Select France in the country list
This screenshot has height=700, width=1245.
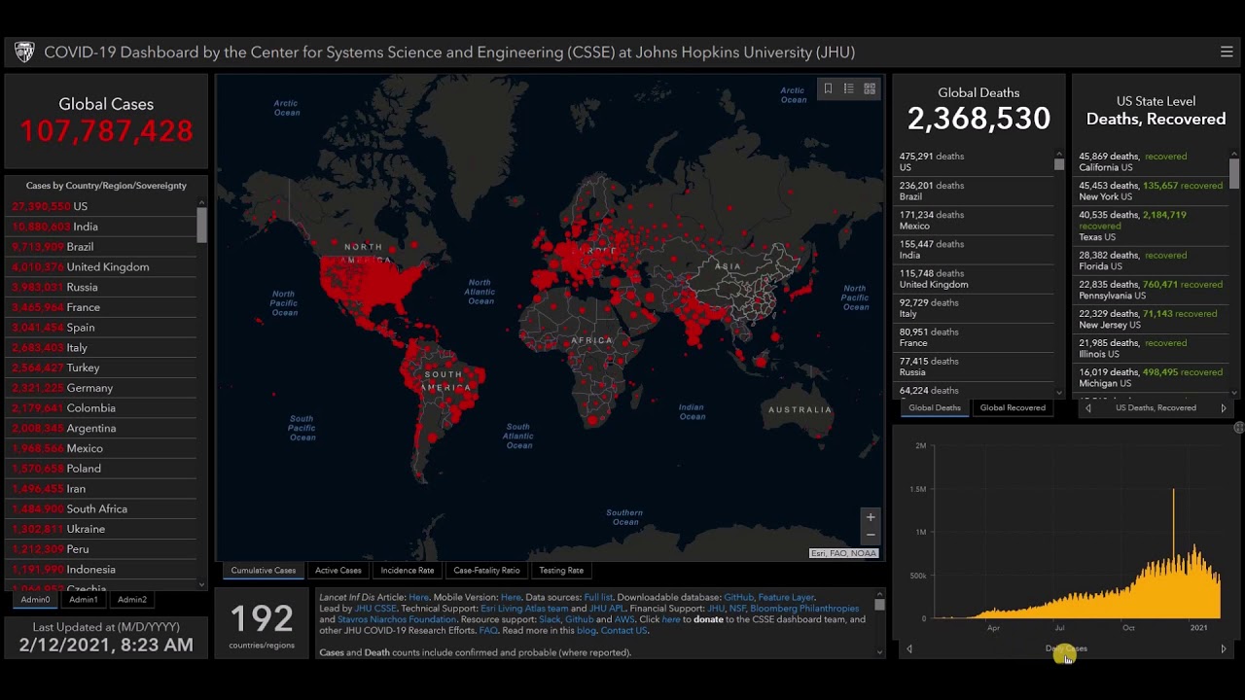[x=100, y=307]
